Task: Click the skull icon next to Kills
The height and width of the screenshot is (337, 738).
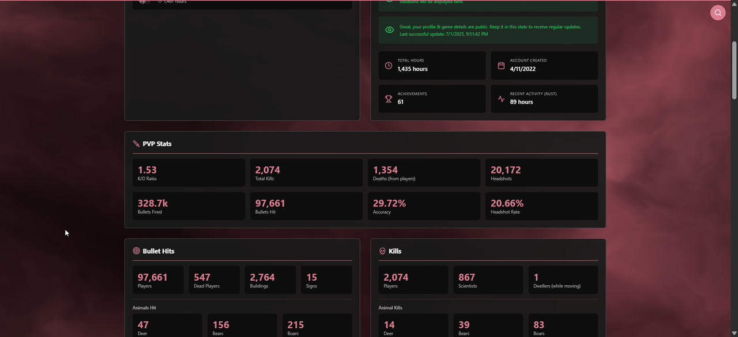Action: pos(382,251)
